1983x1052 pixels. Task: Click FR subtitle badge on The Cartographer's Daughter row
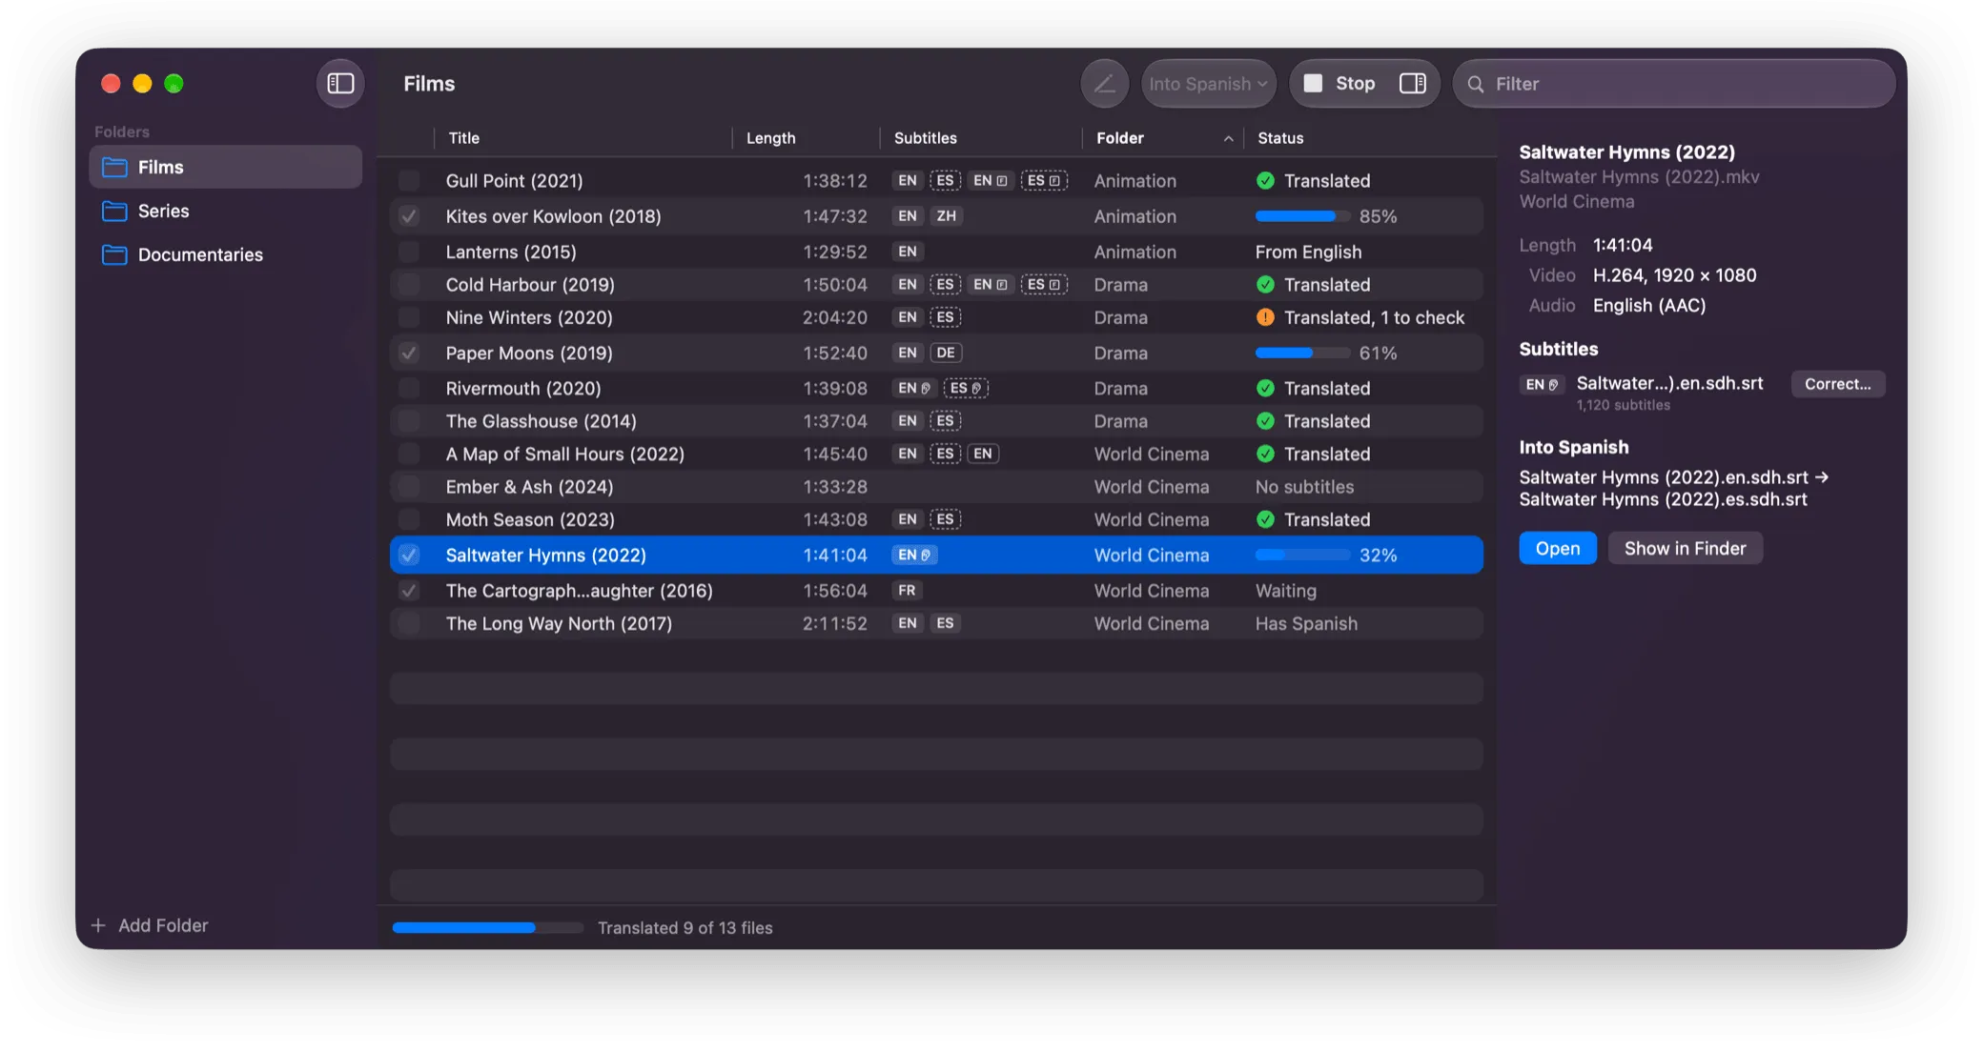click(907, 591)
